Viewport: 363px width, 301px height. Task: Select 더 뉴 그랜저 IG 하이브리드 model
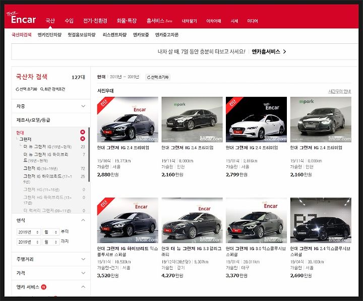click(x=46, y=157)
